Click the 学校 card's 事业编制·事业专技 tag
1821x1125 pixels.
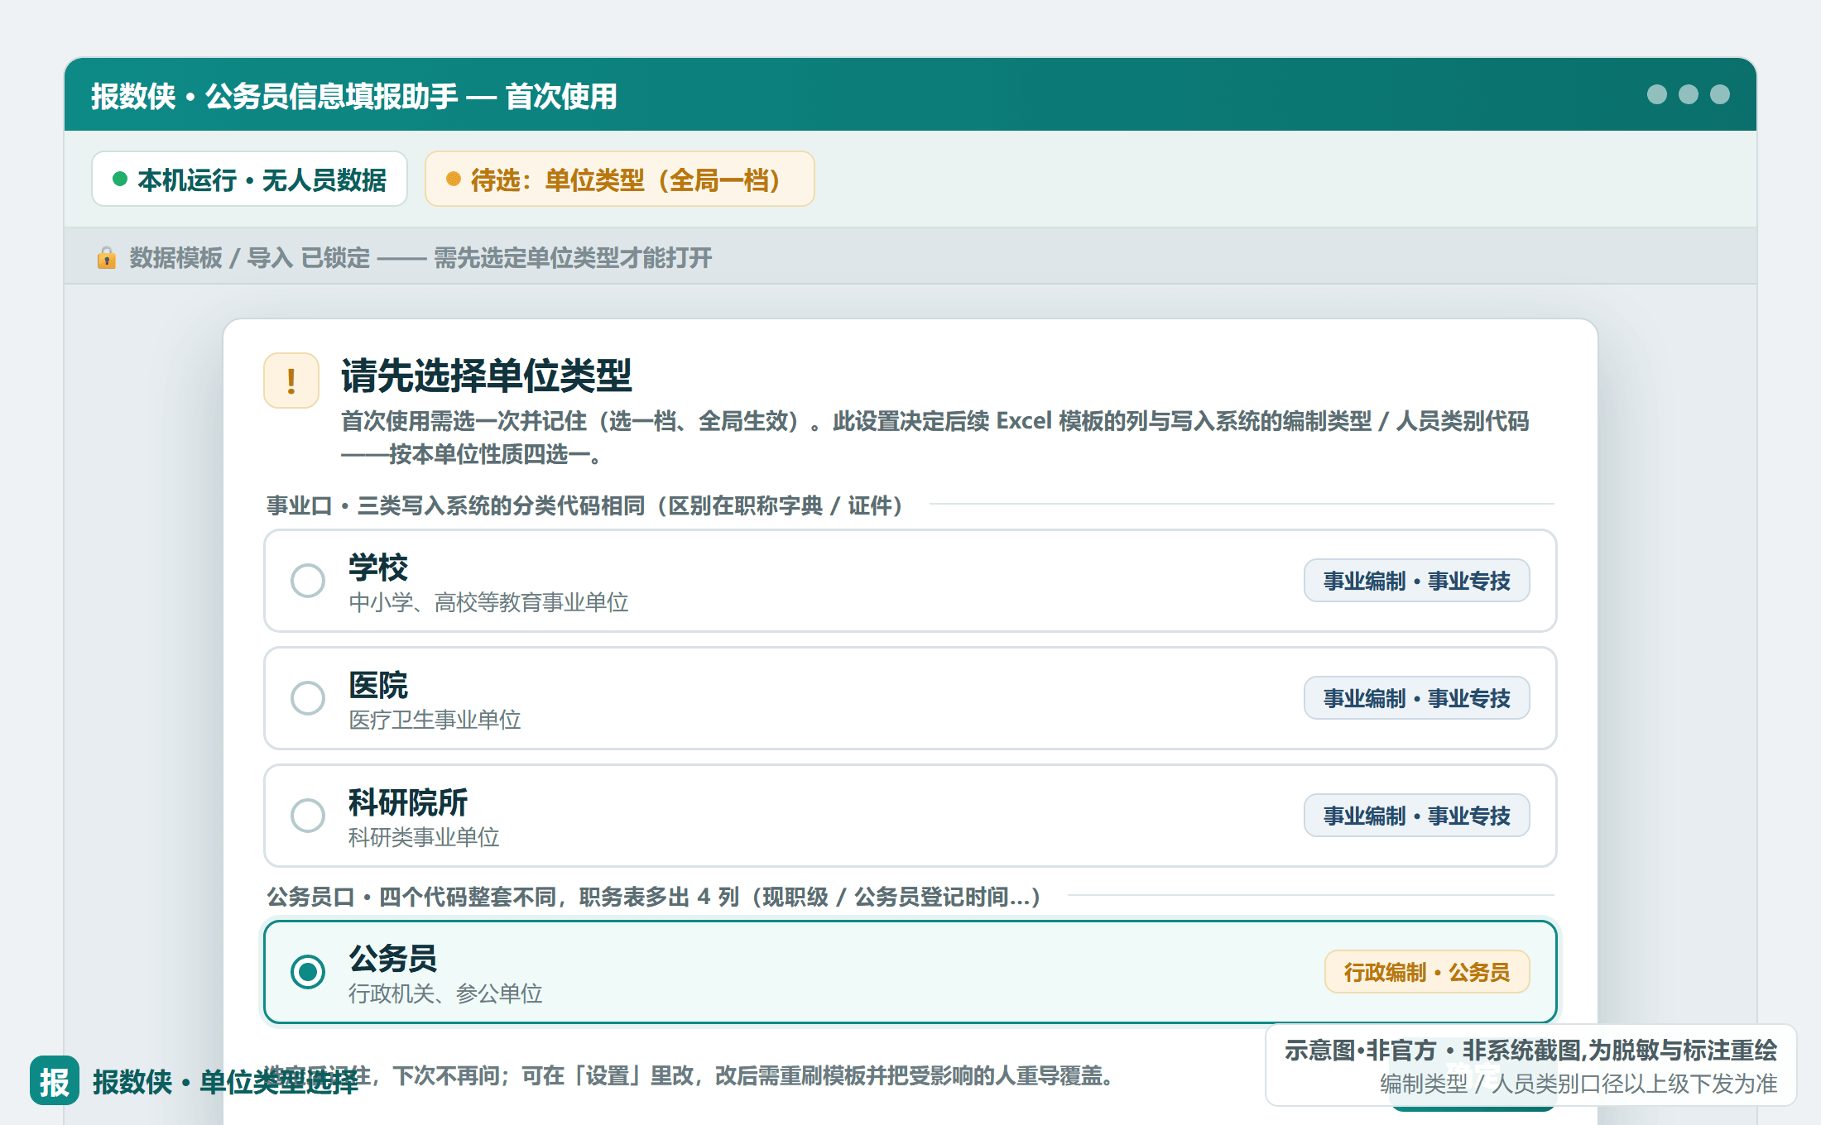(x=1416, y=581)
